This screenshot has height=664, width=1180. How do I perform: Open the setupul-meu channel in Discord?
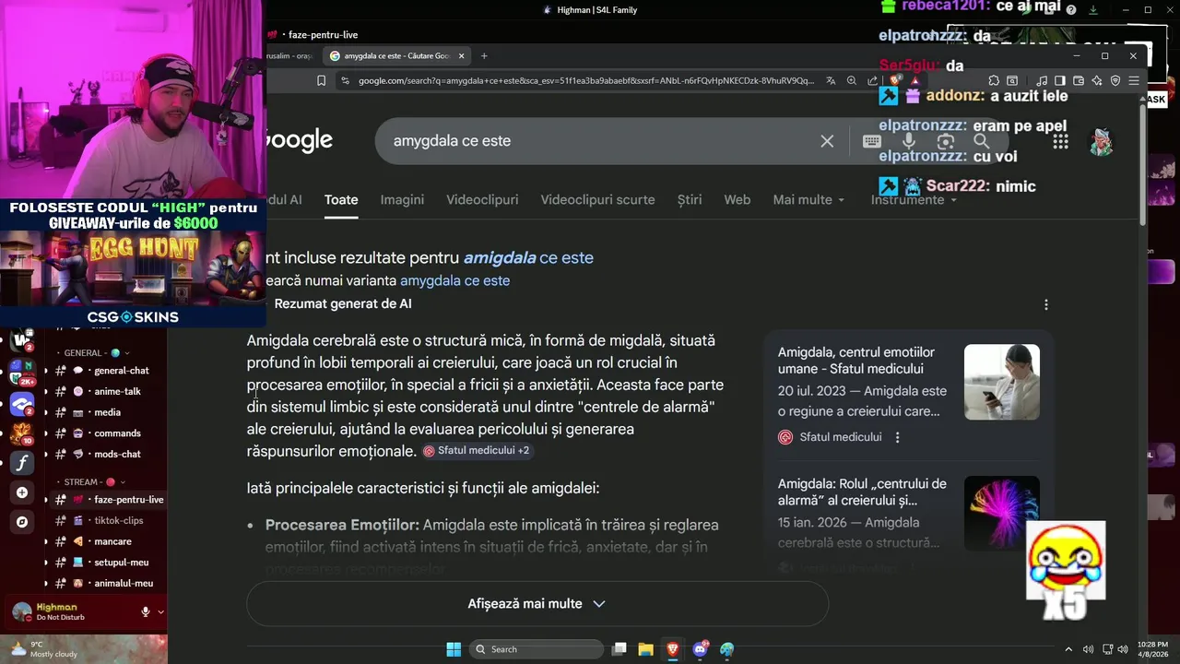tap(121, 563)
